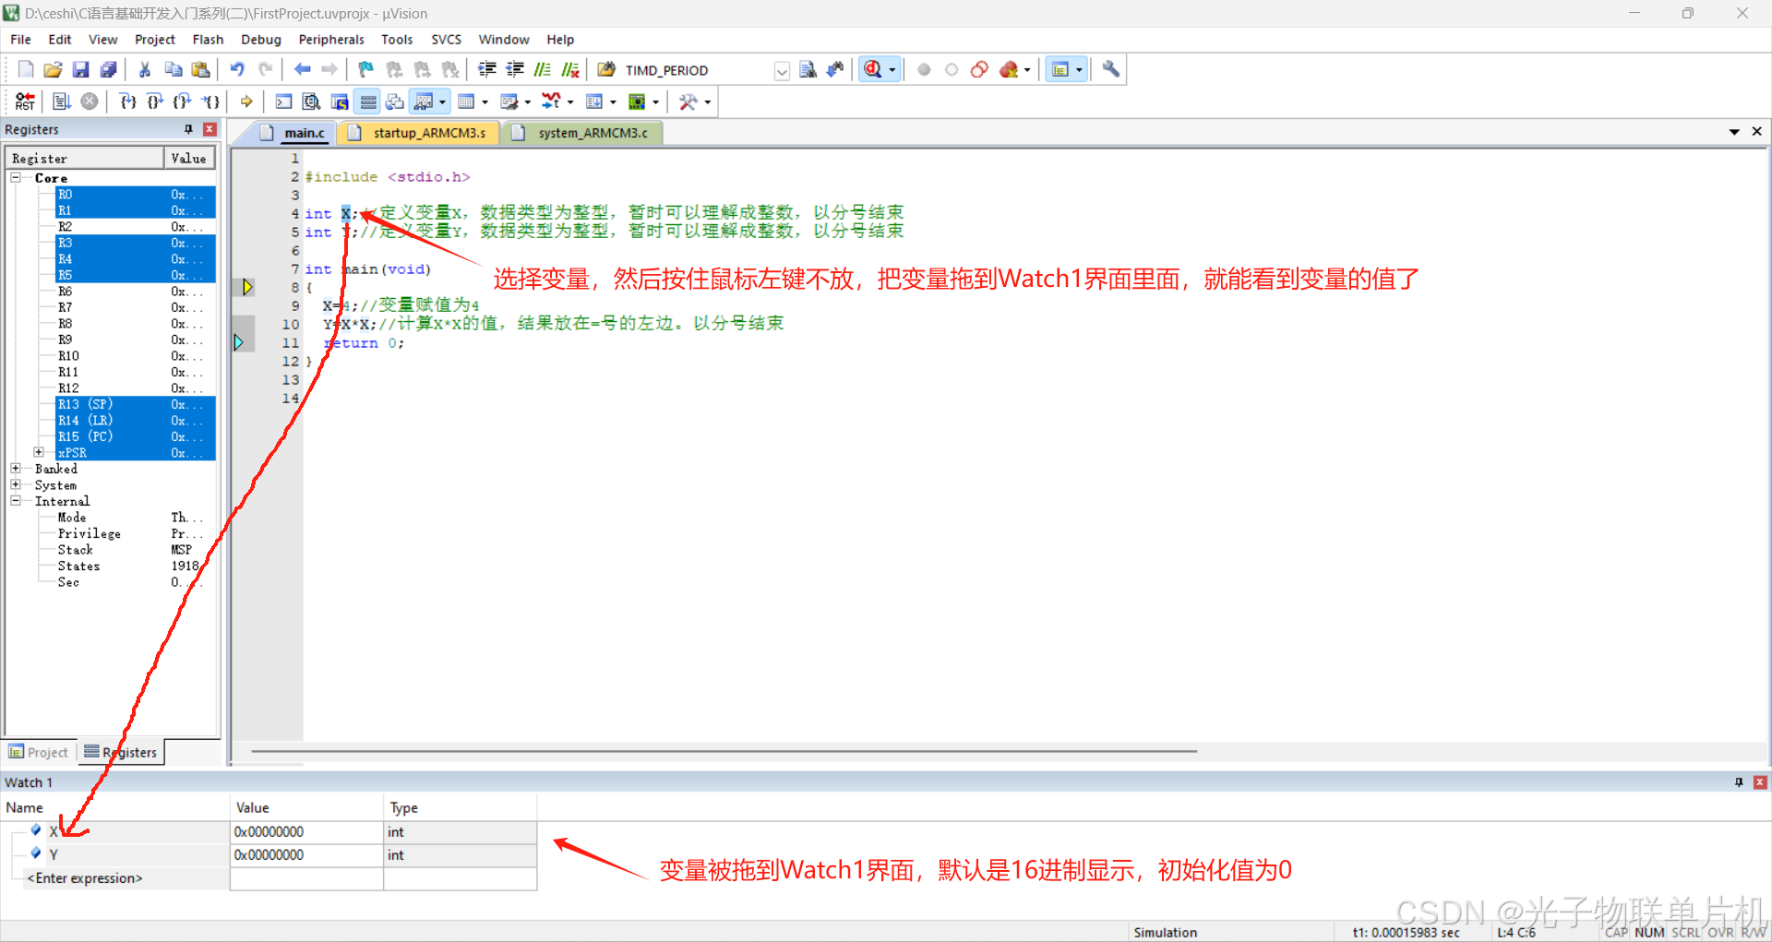The width and height of the screenshot is (1772, 942).
Task: Navigate backwards with the blue left arrow
Action: (302, 70)
